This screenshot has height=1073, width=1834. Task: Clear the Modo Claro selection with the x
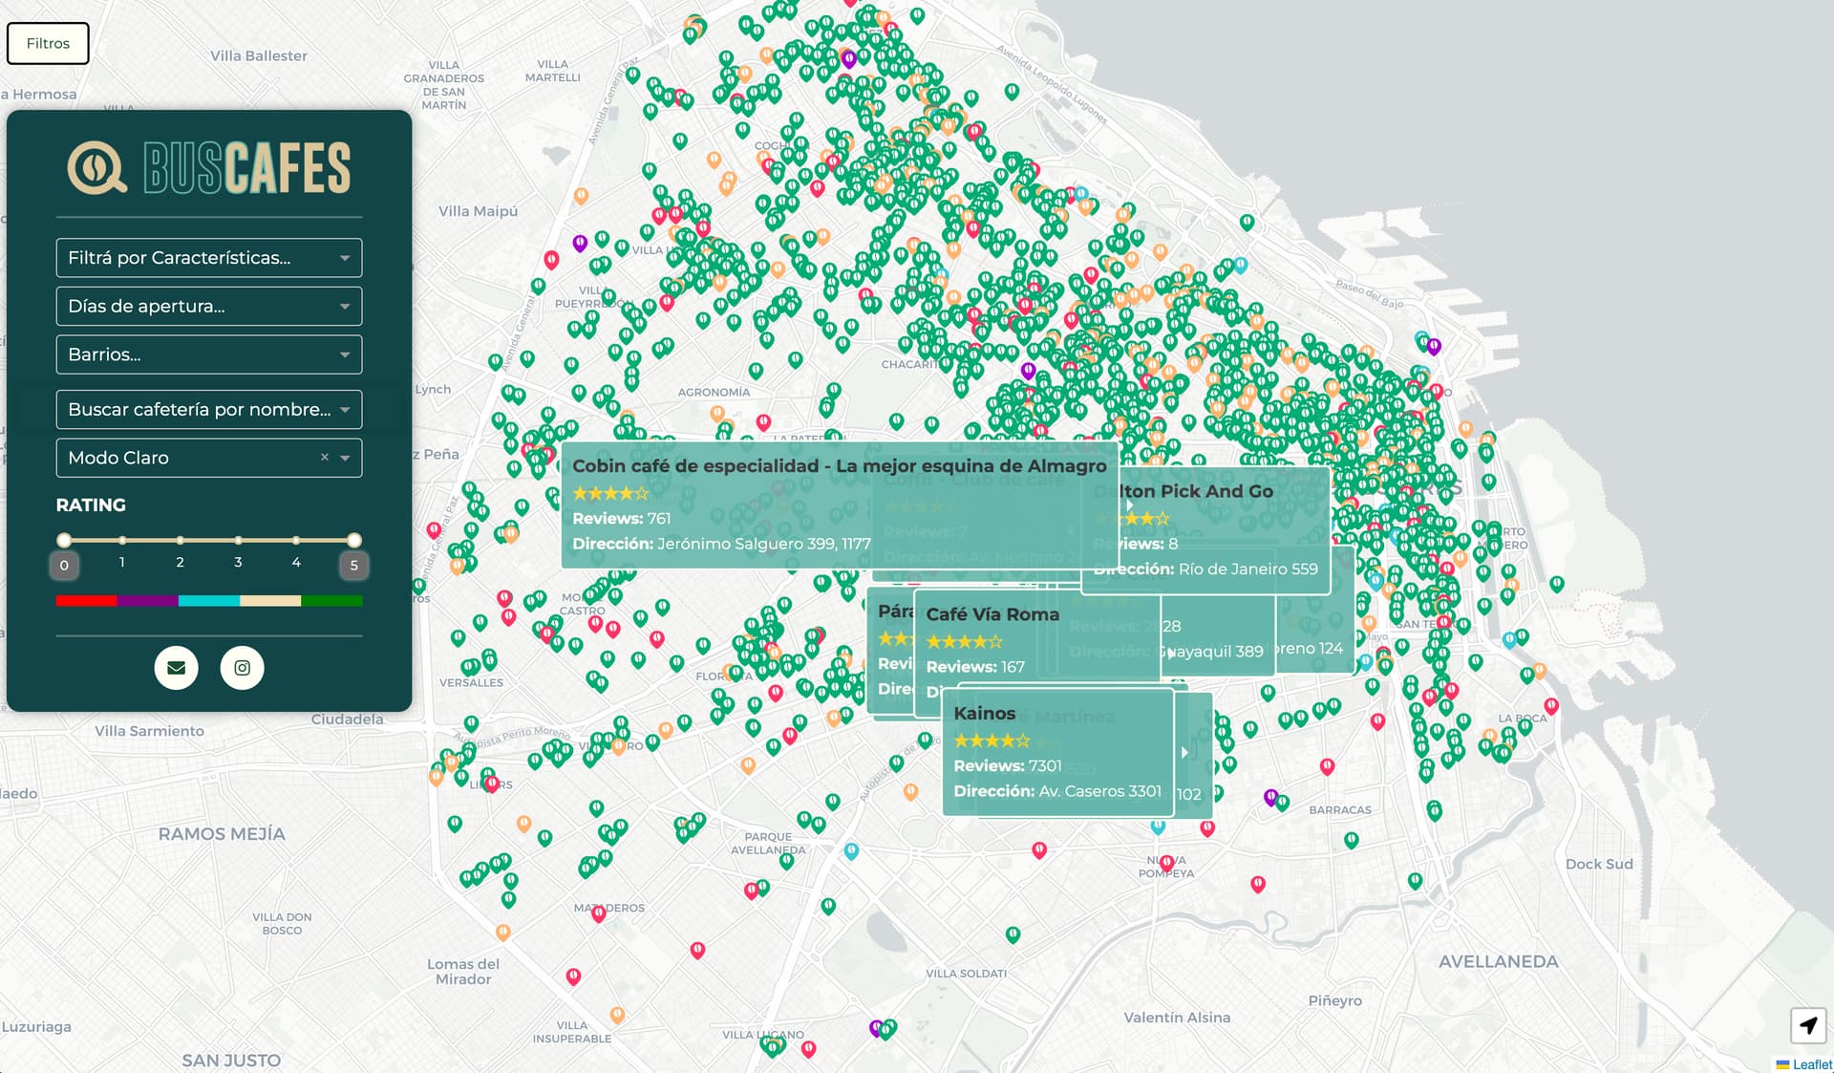click(325, 458)
